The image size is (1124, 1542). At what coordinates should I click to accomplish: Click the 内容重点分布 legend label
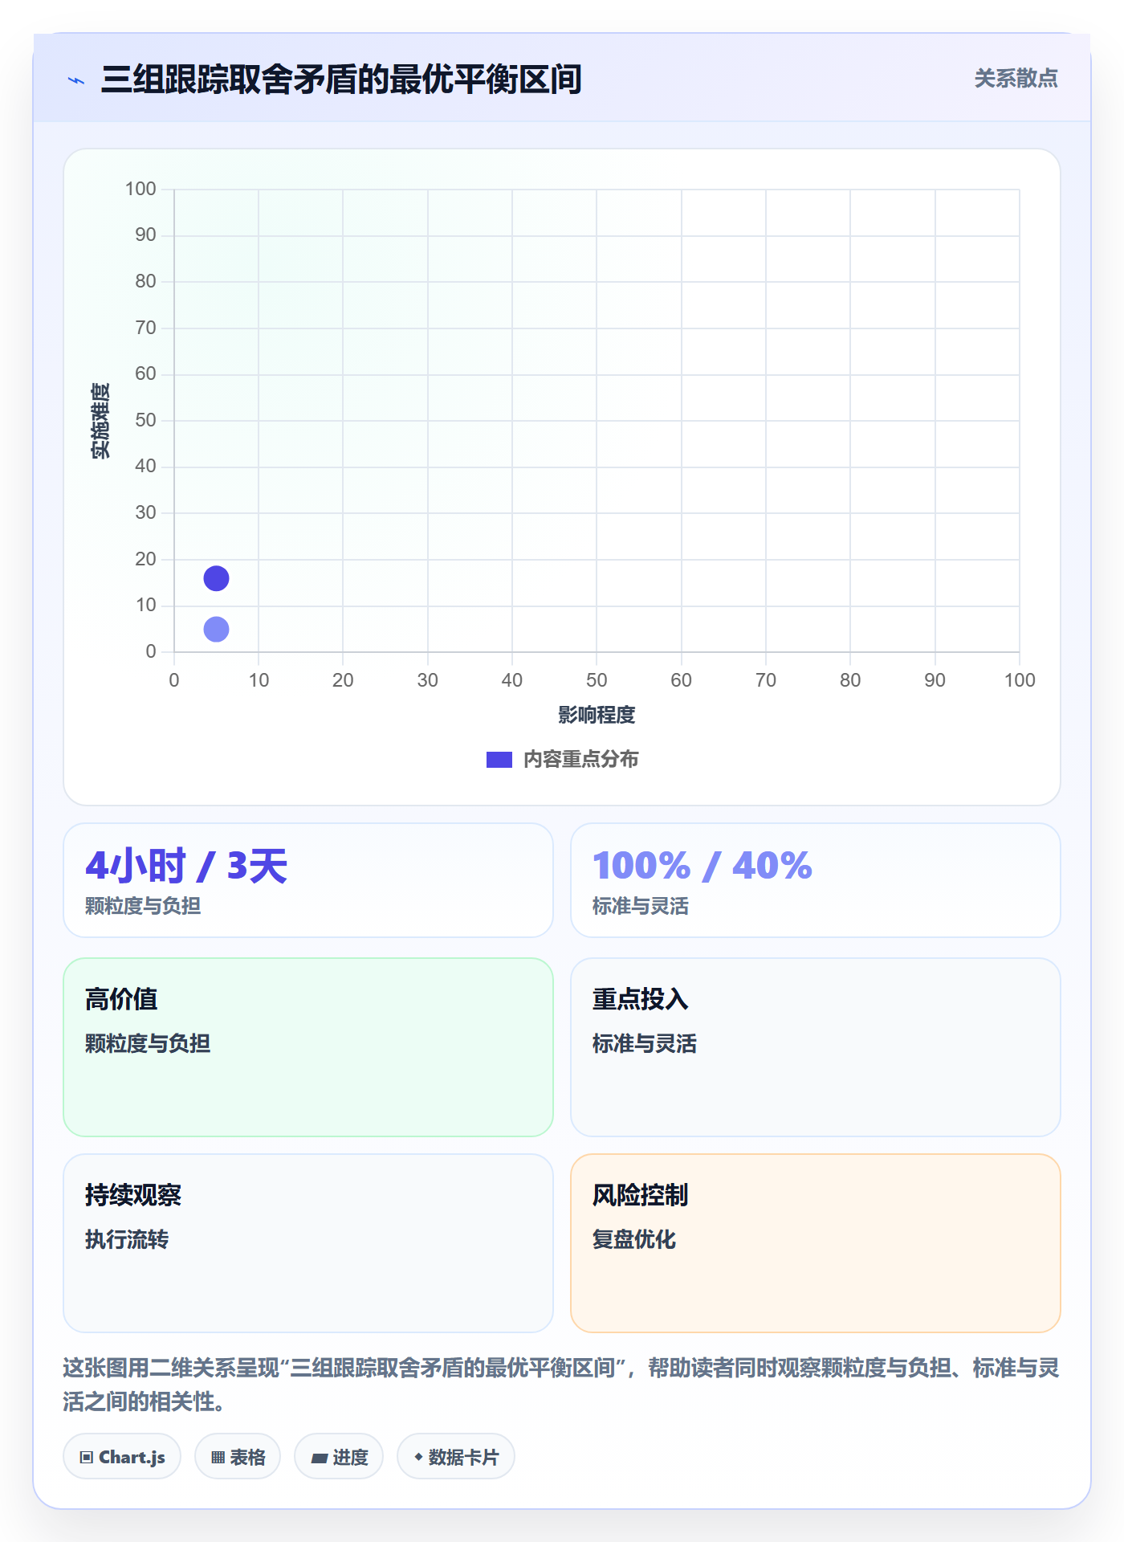click(580, 759)
